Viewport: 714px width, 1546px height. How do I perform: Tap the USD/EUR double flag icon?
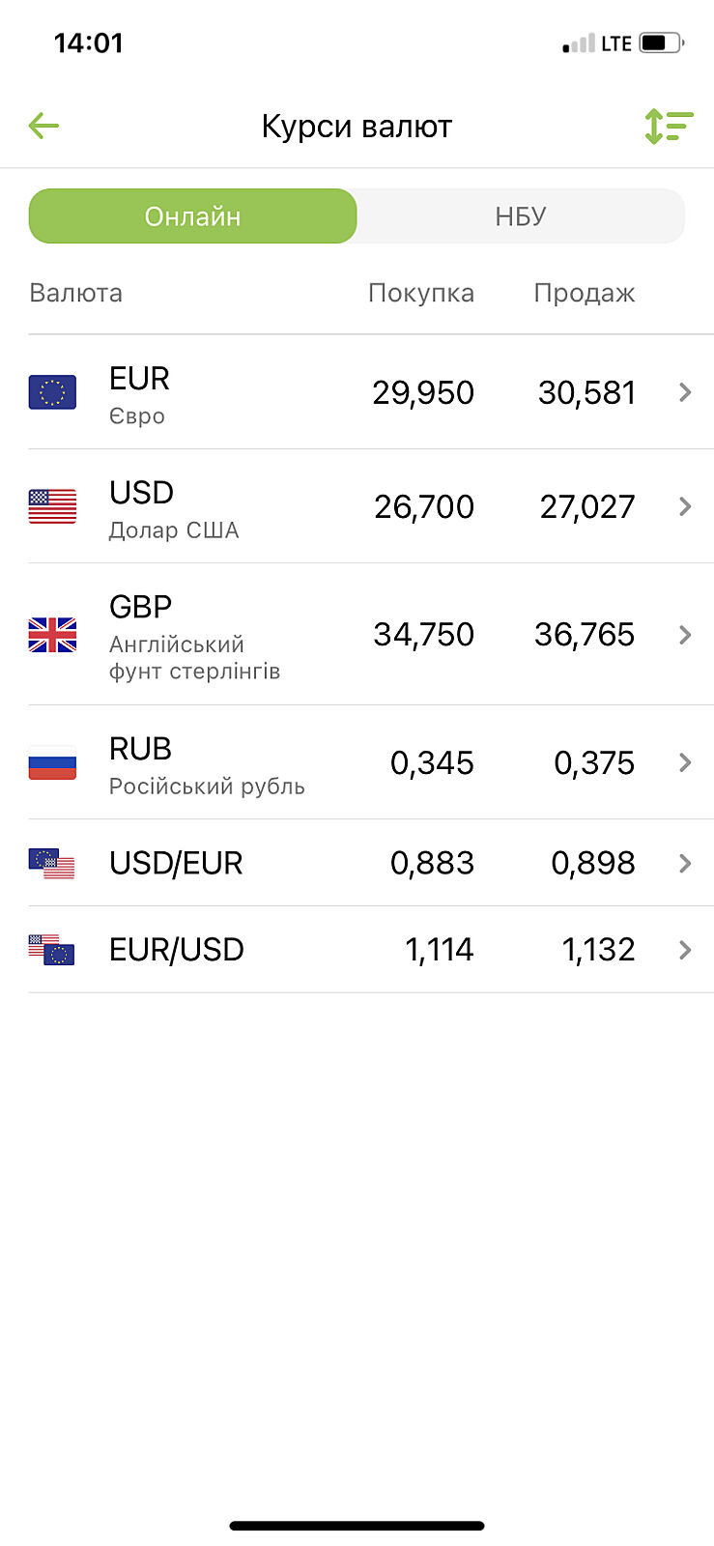click(52, 863)
